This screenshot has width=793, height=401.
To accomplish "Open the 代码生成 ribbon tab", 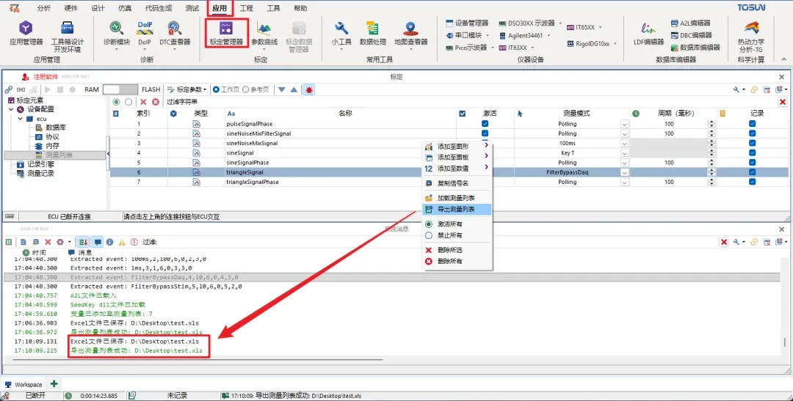I will point(159,8).
